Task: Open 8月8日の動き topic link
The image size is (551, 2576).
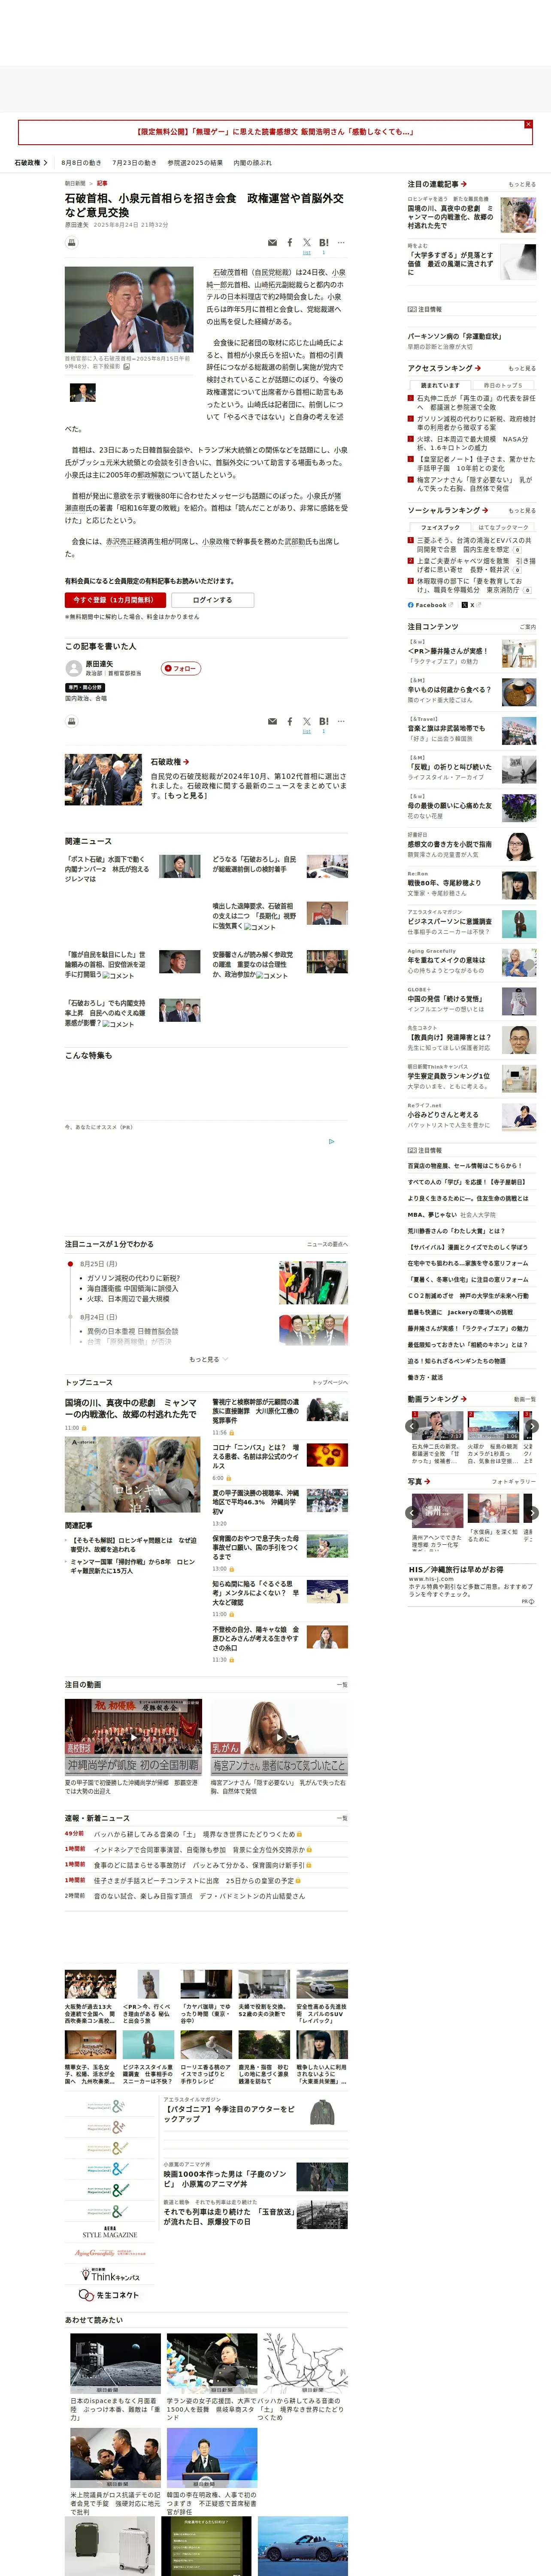Action: click(x=81, y=163)
